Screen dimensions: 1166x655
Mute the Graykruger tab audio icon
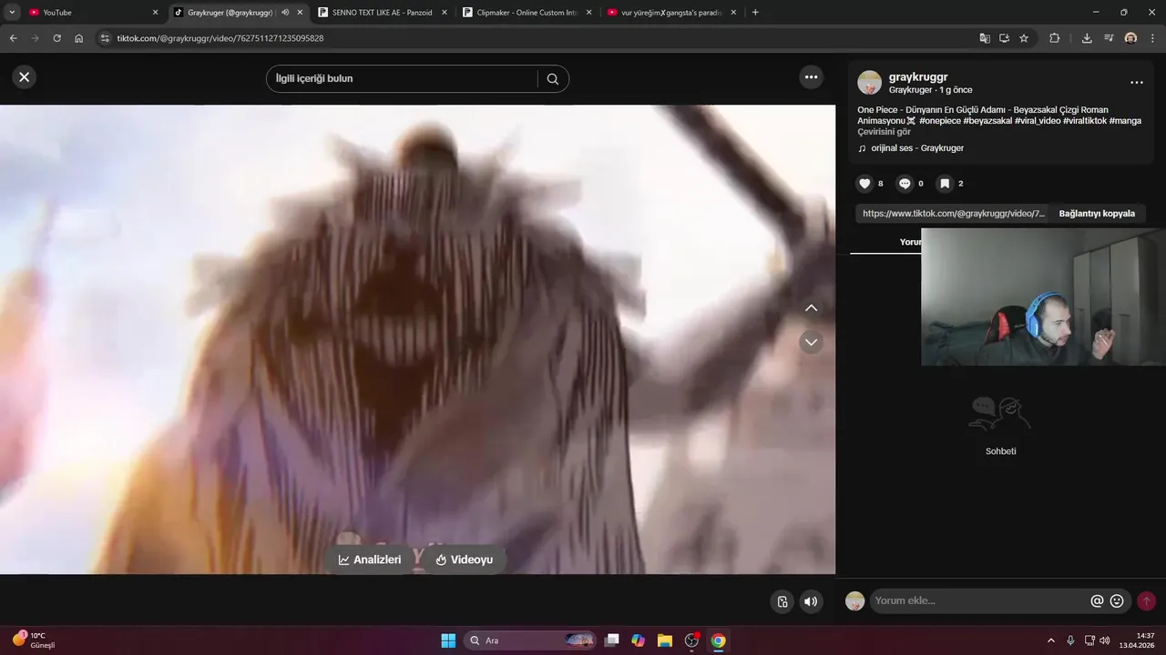pyautogui.click(x=285, y=13)
